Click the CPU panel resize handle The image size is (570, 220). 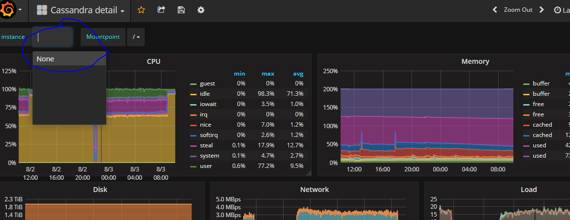[309, 173]
